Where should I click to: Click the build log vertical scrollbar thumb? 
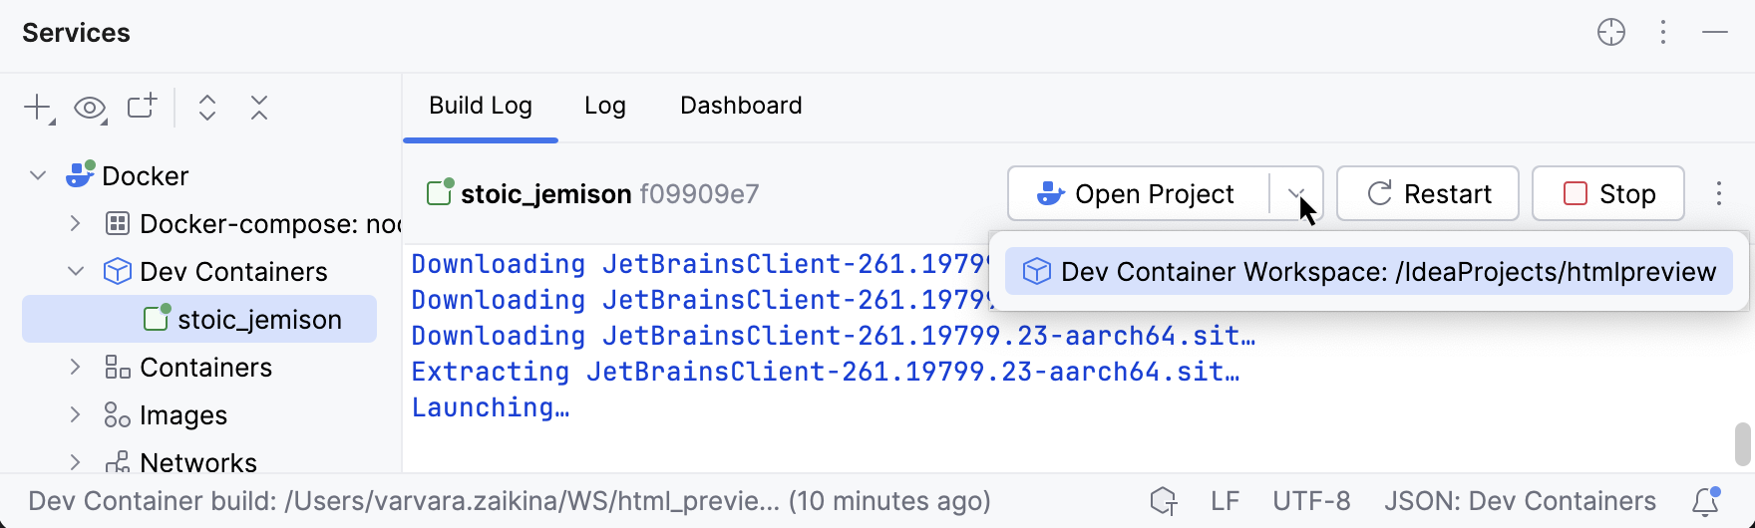pyautogui.click(x=1742, y=444)
